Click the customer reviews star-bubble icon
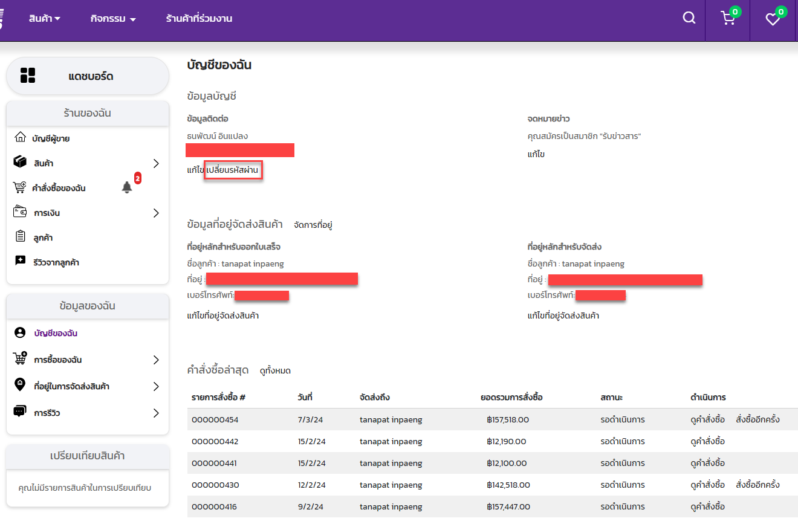Image resolution: width=798 pixels, height=524 pixels. 20,262
